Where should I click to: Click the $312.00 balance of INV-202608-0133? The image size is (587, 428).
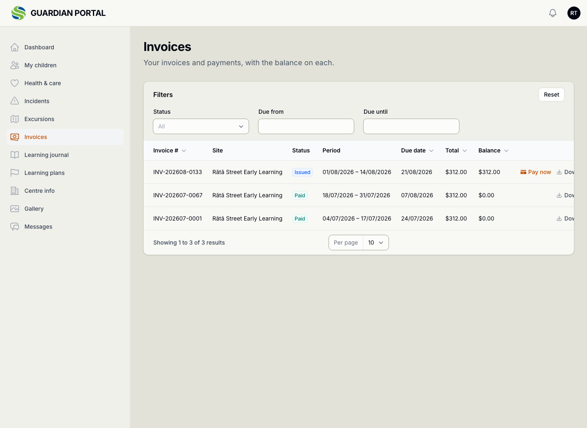(489, 172)
